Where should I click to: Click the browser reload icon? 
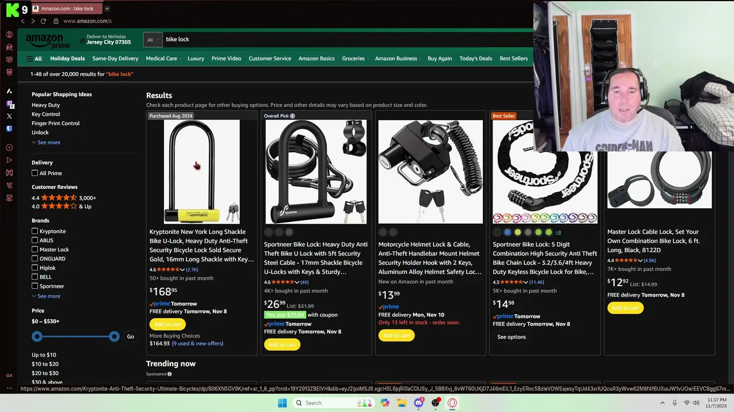(x=44, y=21)
